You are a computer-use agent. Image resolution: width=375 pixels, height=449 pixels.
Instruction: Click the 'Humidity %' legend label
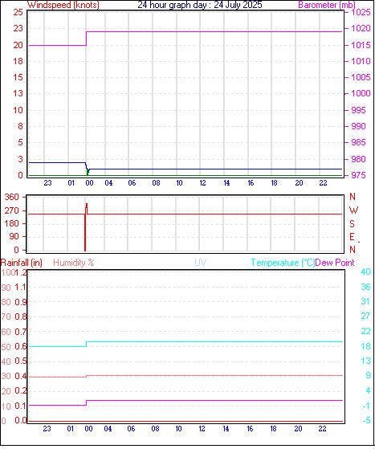click(74, 263)
